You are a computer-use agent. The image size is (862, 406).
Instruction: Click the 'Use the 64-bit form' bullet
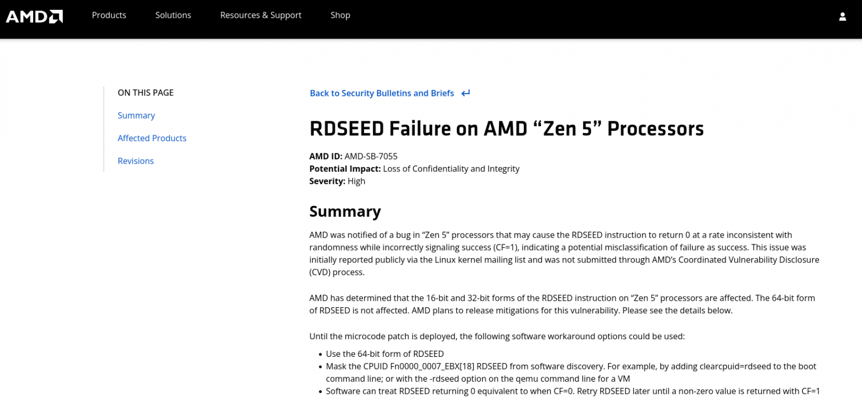click(385, 354)
